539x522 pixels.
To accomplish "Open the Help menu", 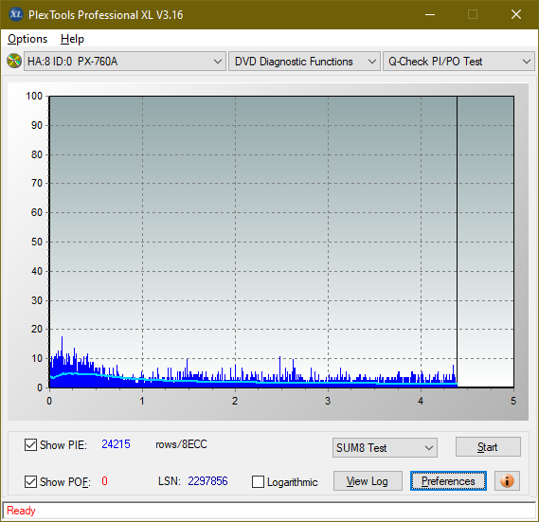I will click(x=72, y=39).
